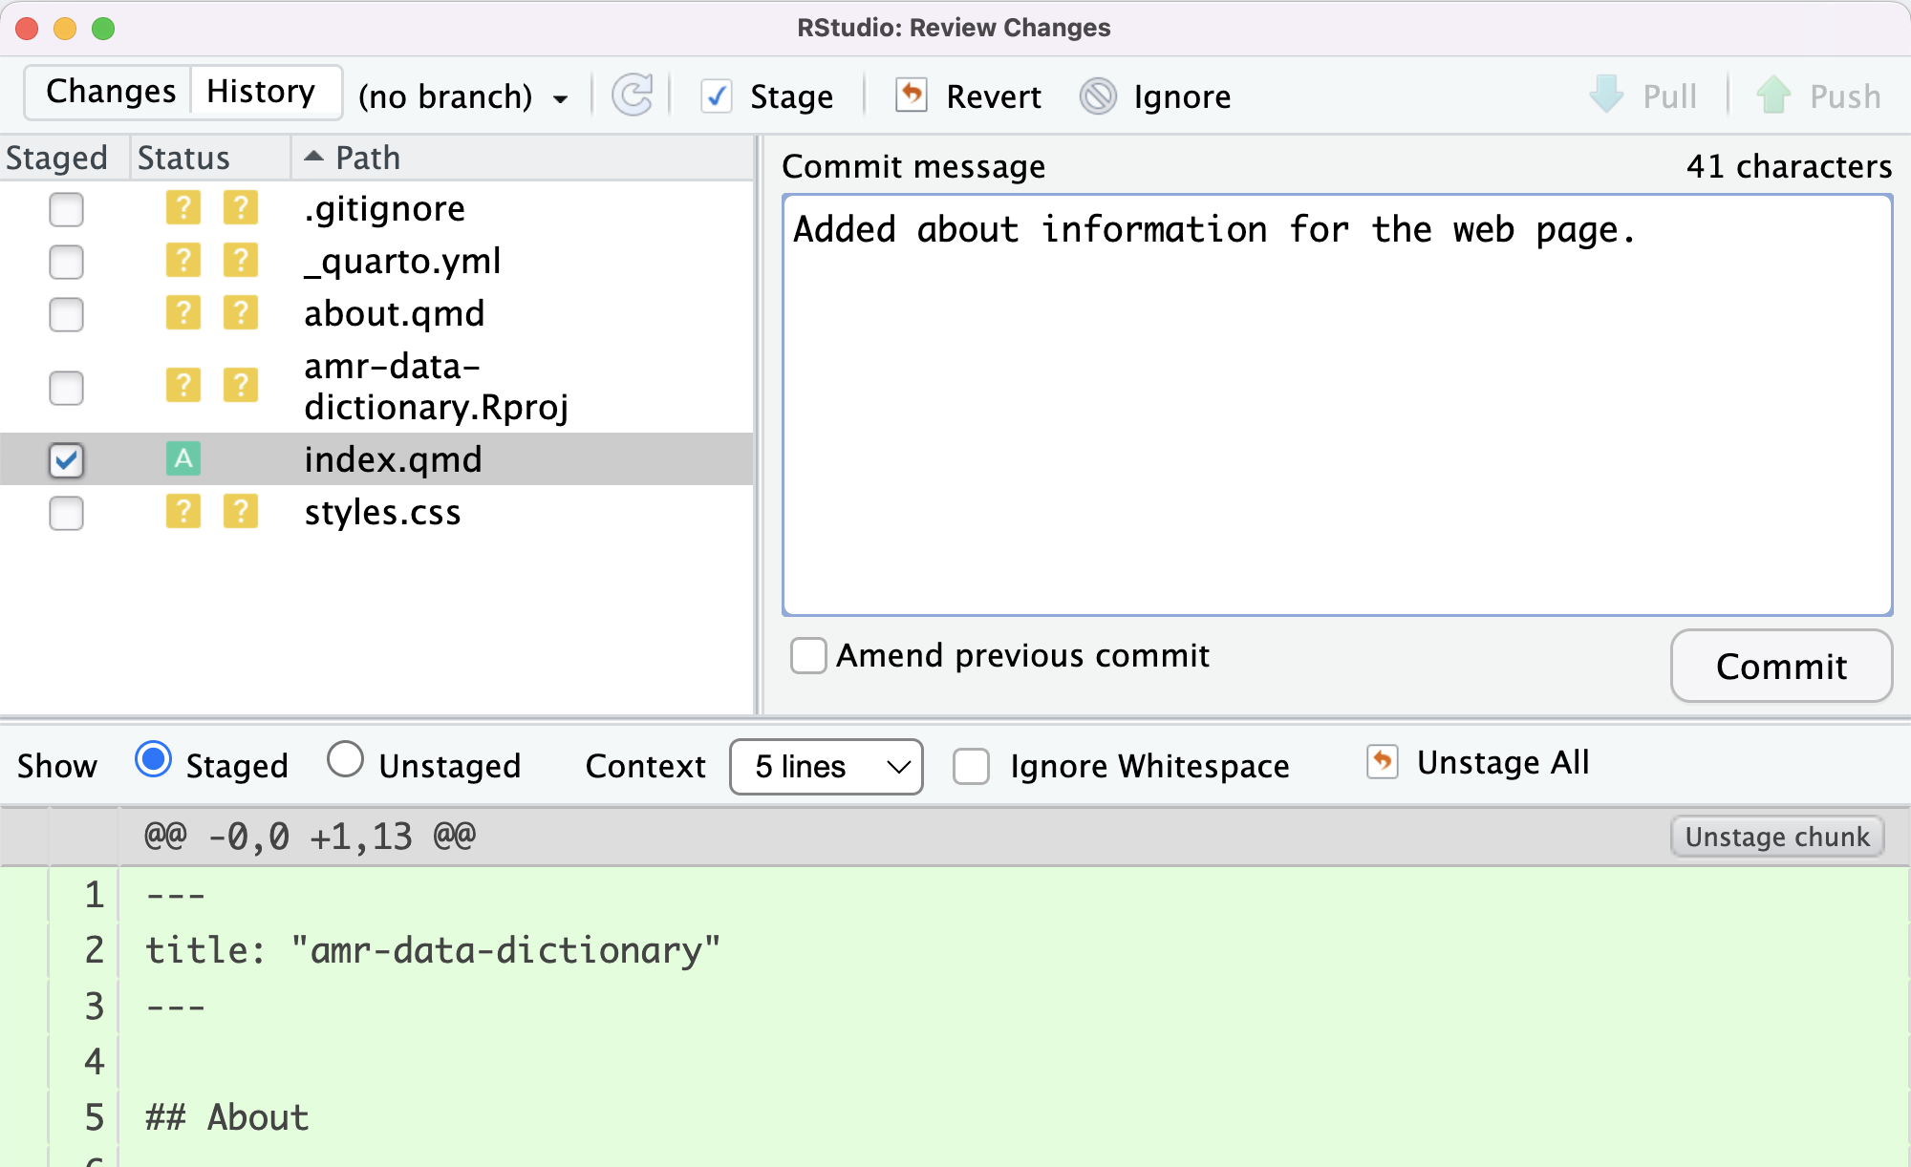Viewport: 1911px width, 1167px height.
Task: Open the Context 5 lines dropdown
Action: coord(827,766)
